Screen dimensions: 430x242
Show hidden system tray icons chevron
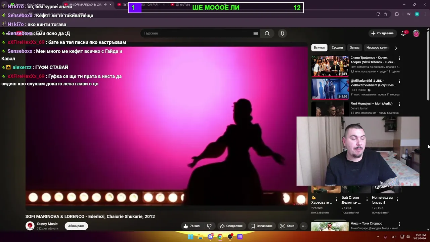pos(378,237)
